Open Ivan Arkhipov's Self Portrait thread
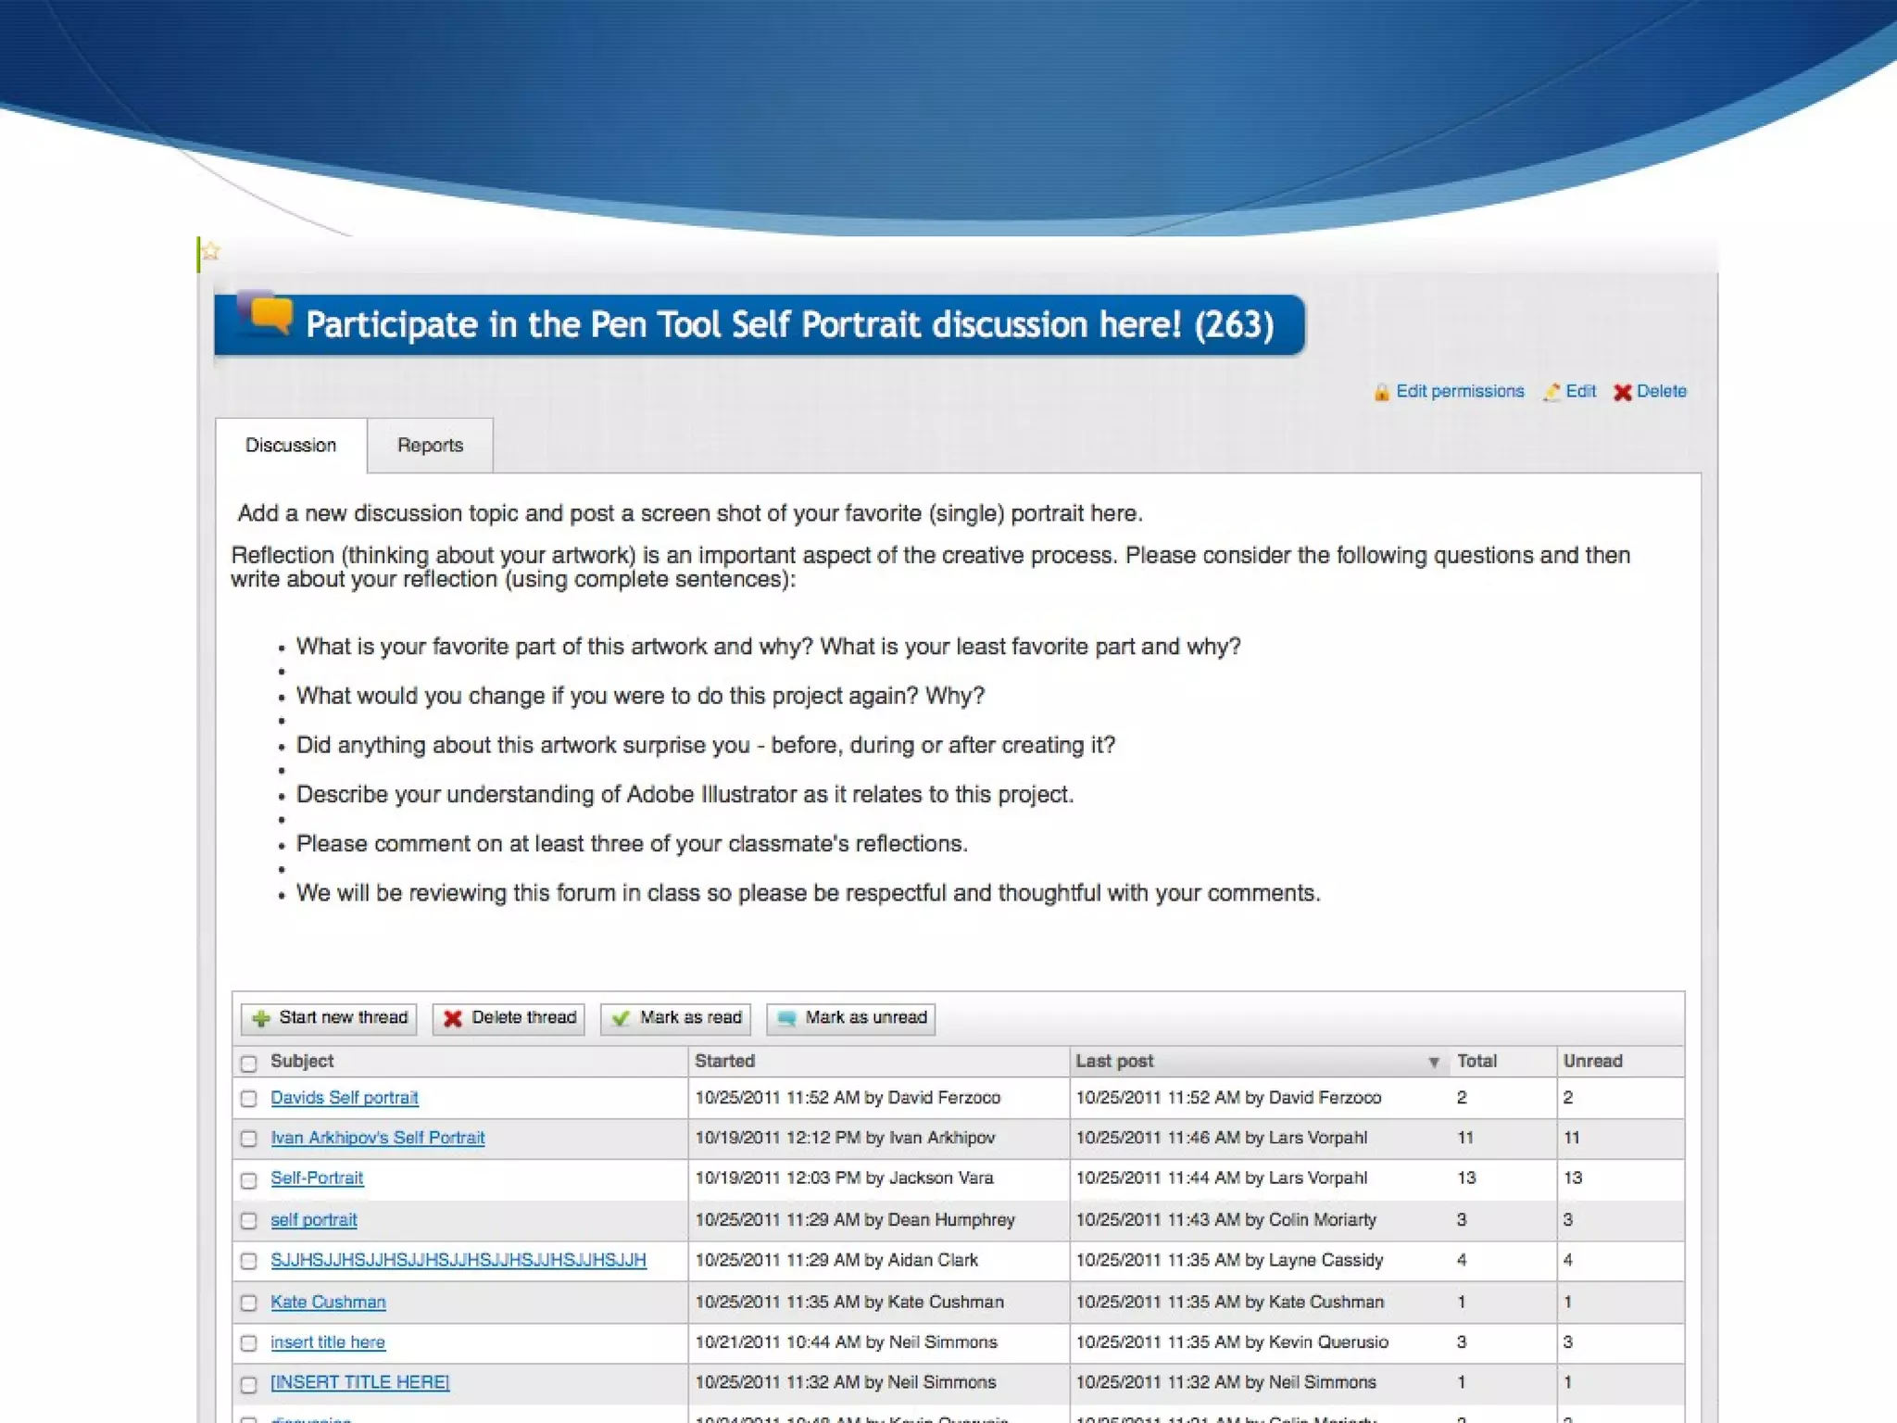This screenshot has width=1897, height=1423. [377, 1138]
